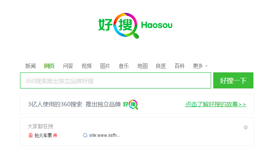Click the small 好搜 logo in the banner
The image size is (276, 155).
131,104
